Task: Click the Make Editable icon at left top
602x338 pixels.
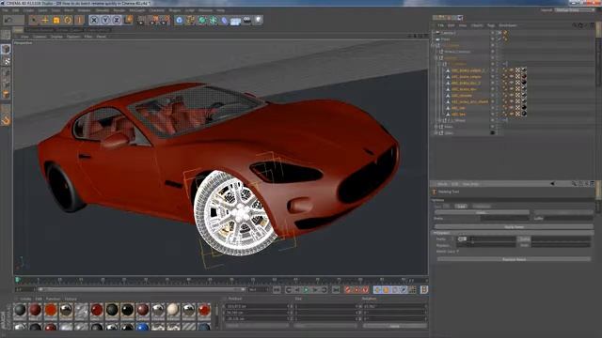Action: coord(6,35)
